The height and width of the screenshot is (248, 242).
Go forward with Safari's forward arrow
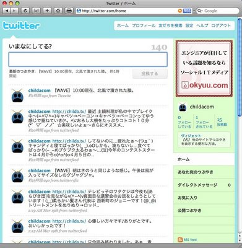[14, 11]
